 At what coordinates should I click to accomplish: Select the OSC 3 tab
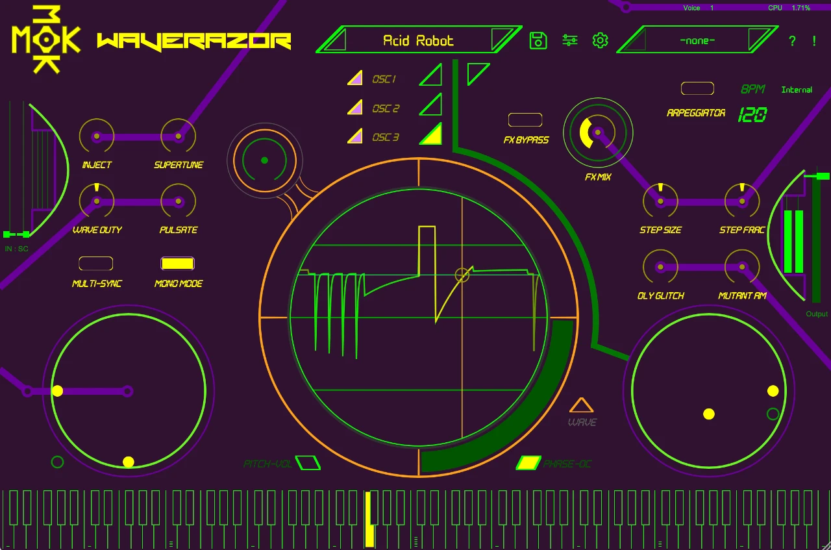click(386, 137)
